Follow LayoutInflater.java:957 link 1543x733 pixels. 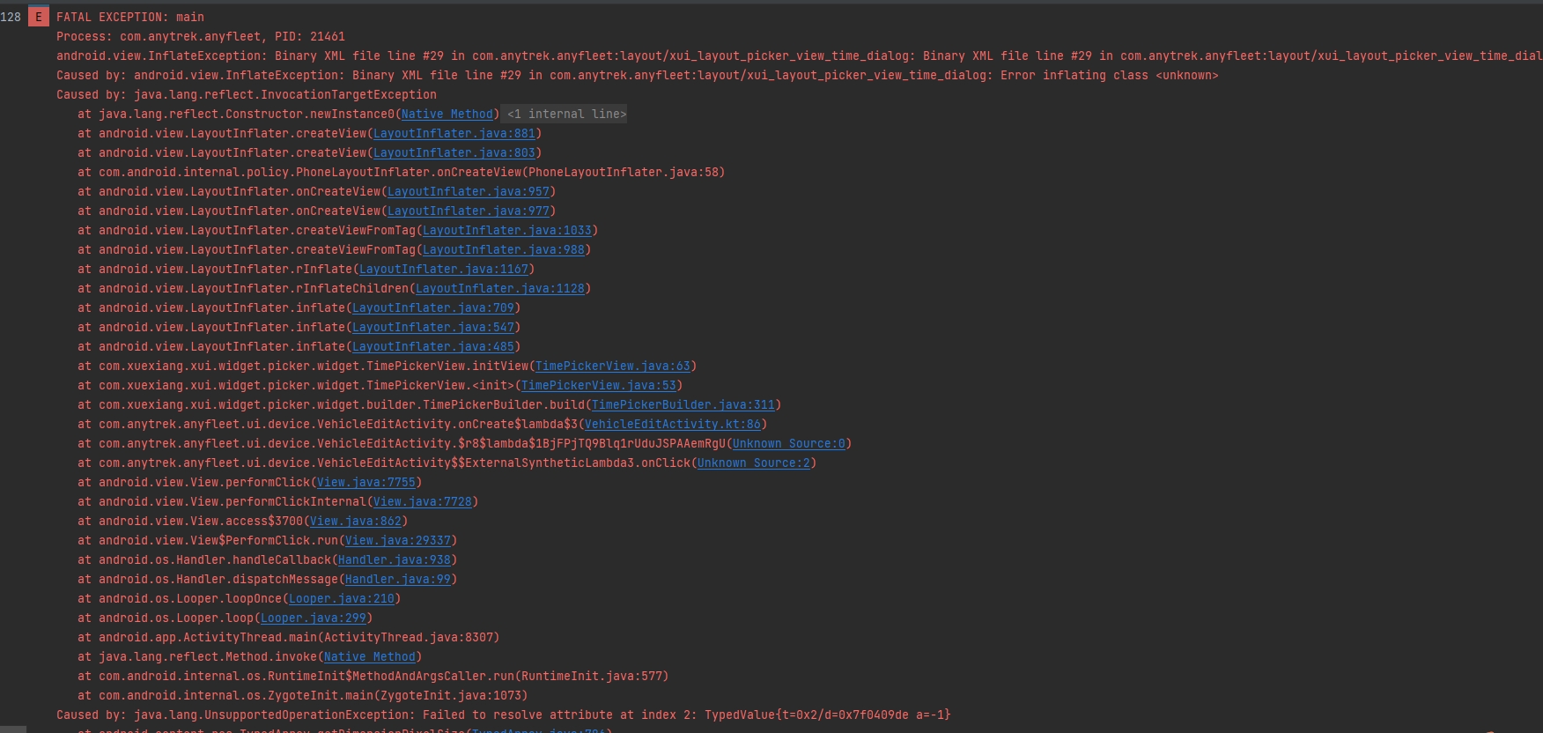469,191
